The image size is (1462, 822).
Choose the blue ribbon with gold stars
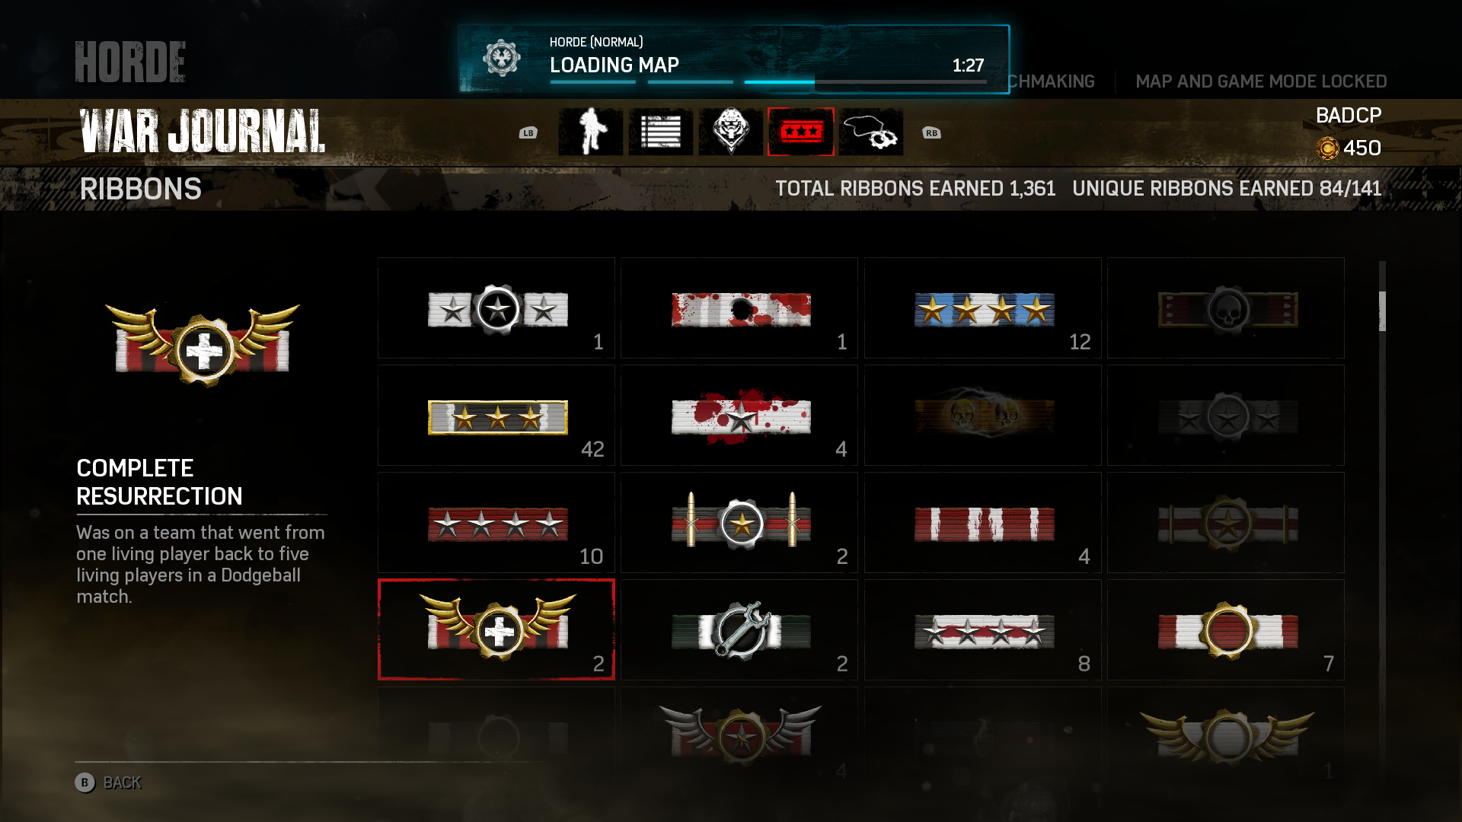click(x=983, y=307)
